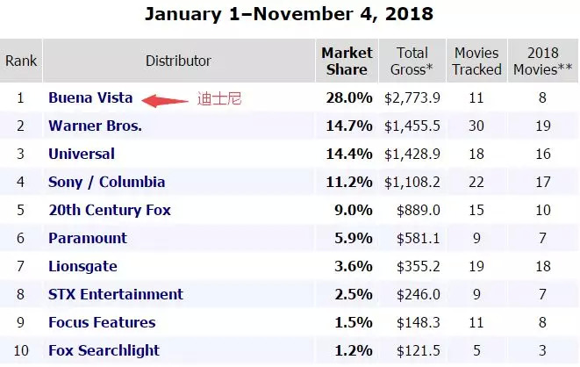Sort by the Total Gross header
The height and width of the screenshot is (367, 580).
click(x=412, y=61)
